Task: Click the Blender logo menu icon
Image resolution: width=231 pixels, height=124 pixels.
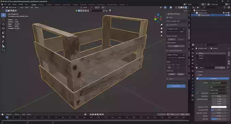Action: click(x=2, y=4)
